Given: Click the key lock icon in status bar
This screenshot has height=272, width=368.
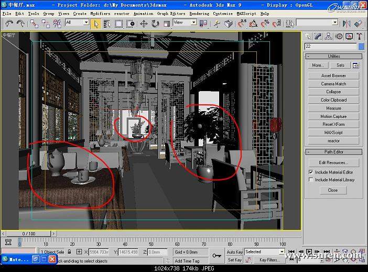Looking at the screenshot, I should [216, 255].
